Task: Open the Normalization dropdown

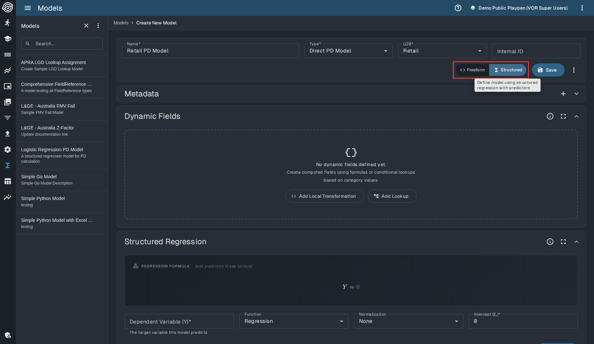Action: pos(408,321)
